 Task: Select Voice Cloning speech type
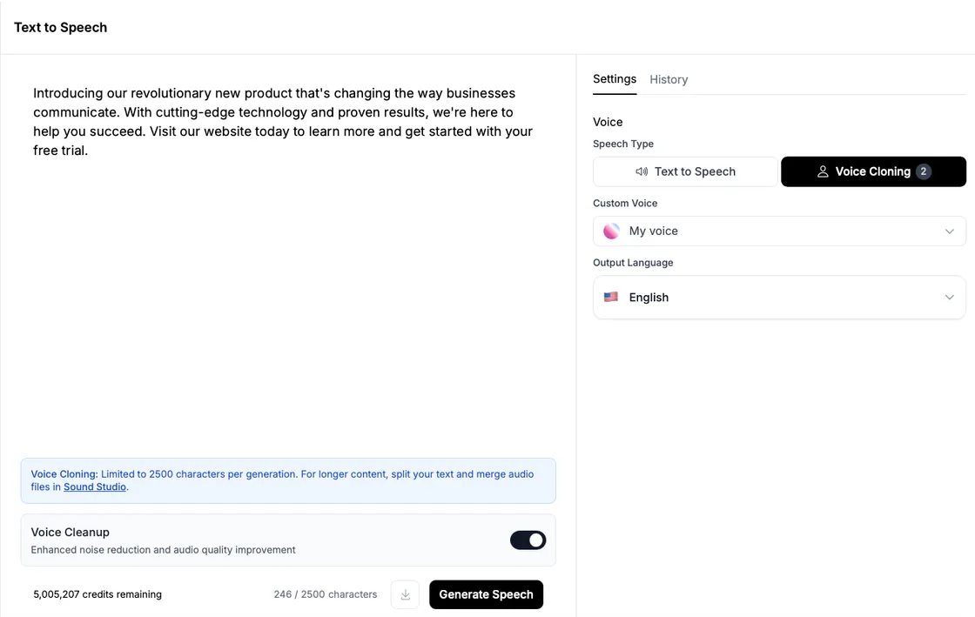coord(872,171)
